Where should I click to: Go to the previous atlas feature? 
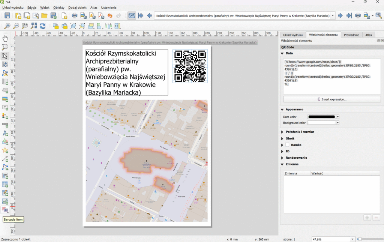click(x=149, y=16)
